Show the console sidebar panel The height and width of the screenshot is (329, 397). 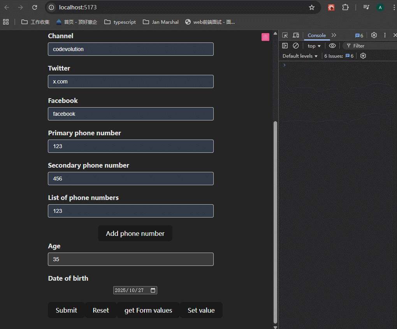pos(285,46)
